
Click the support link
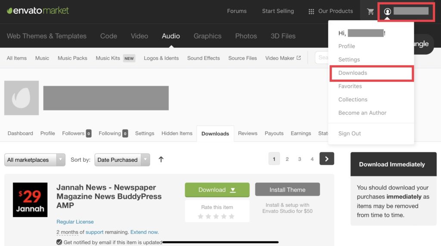point(94,232)
